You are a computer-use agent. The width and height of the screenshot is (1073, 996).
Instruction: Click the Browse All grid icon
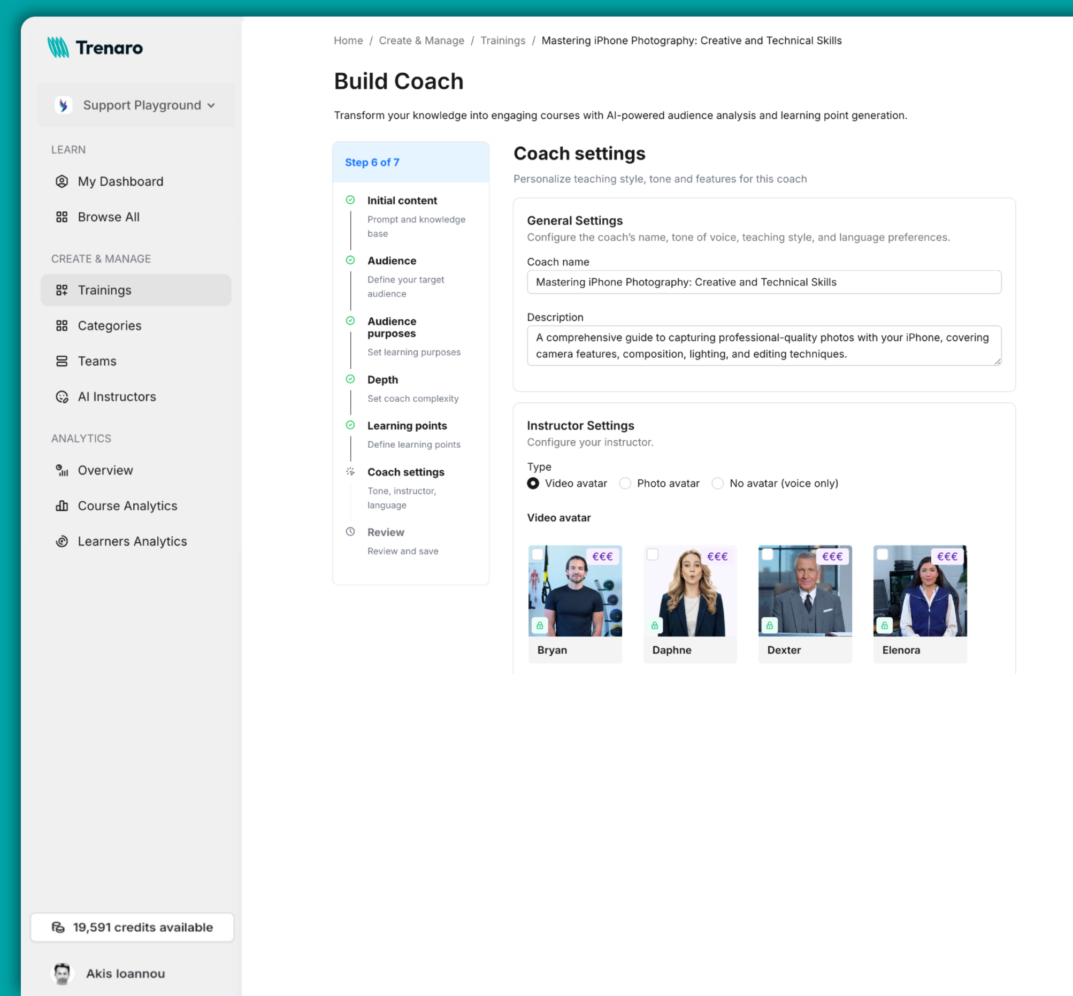click(62, 217)
